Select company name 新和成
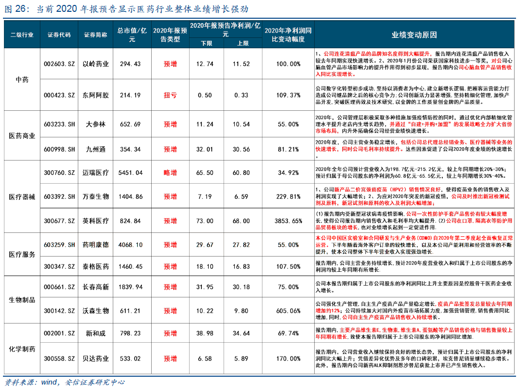The image size is (519, 389). [96, 333]
